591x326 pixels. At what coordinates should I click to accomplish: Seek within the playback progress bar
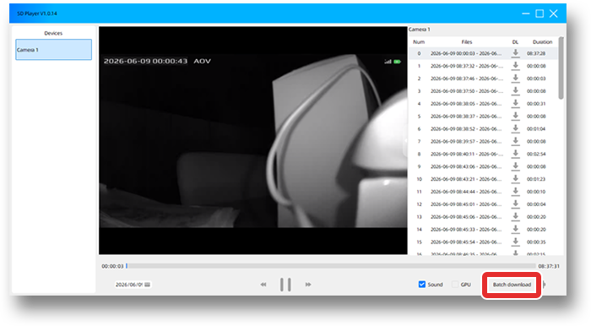pyautogui.click(x=331, y=266)
